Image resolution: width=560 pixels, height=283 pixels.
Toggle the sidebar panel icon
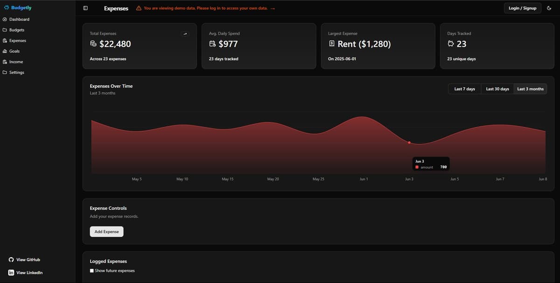click(85, 8)
